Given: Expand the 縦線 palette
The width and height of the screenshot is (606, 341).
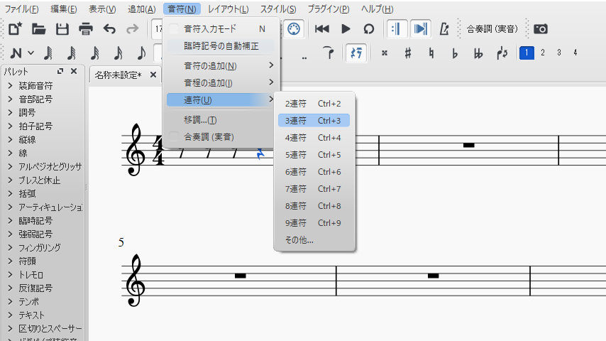Looking at the screenshot, I should click(x=11, y=140).
